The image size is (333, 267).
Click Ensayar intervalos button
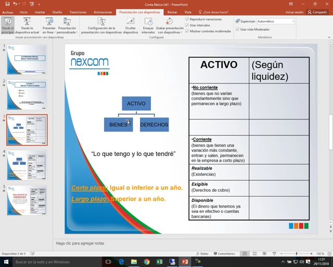[x=148, y=26]
